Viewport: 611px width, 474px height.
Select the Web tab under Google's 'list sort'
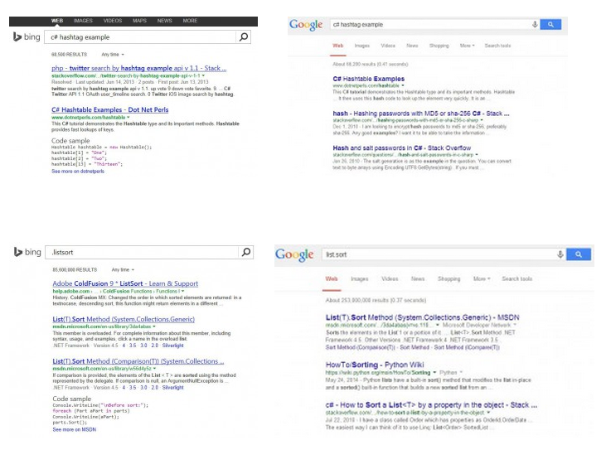[x=332, y=279]
